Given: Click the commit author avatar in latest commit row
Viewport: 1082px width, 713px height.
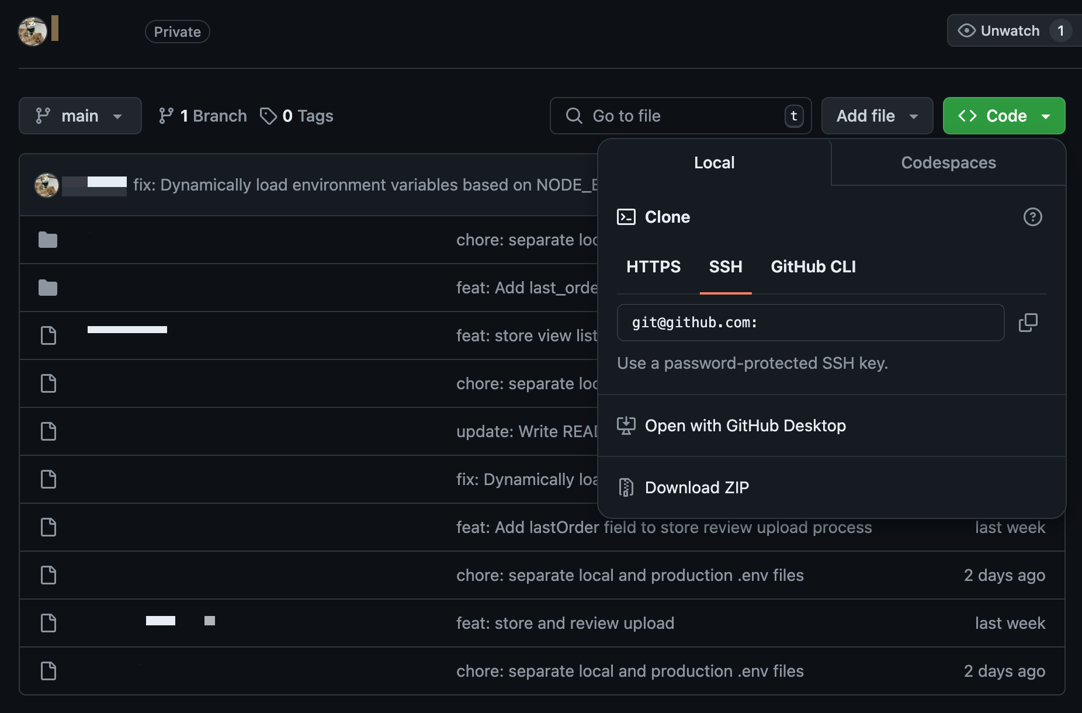Looking at the screenshot, I should point(47,185).
